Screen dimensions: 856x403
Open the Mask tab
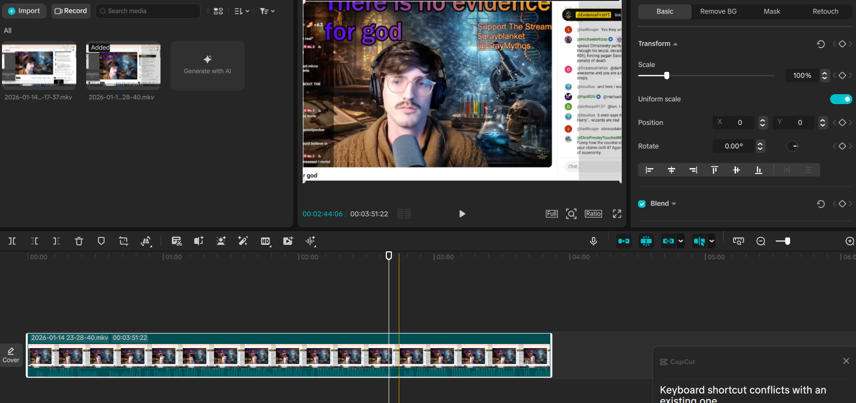(771, 11)
